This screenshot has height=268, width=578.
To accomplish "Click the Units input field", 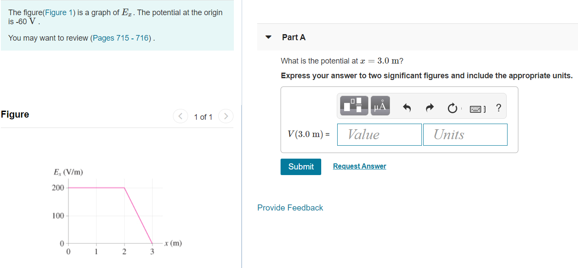I will pos(465,134).
